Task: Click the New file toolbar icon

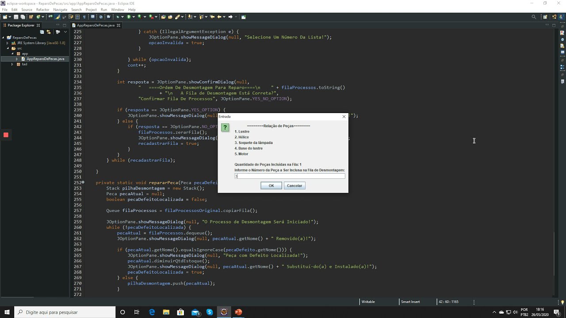Action: 4,17
